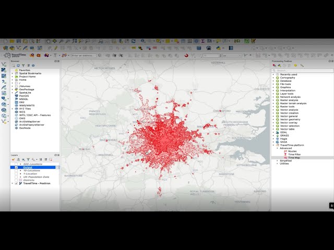This screenshot has width=334, height=250.
Task: Open the Field Calculator icon
Action: tap(189, 41)
